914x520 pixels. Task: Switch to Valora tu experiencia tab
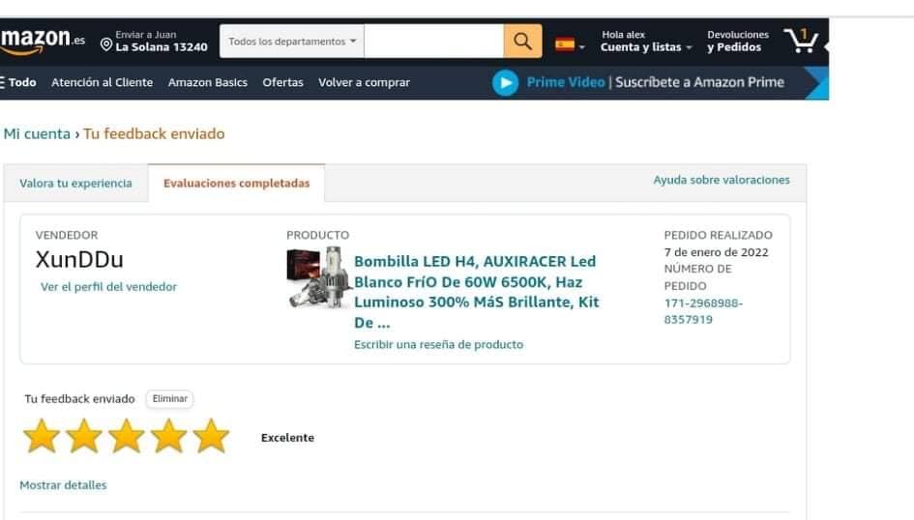click(x=75, y=184)
